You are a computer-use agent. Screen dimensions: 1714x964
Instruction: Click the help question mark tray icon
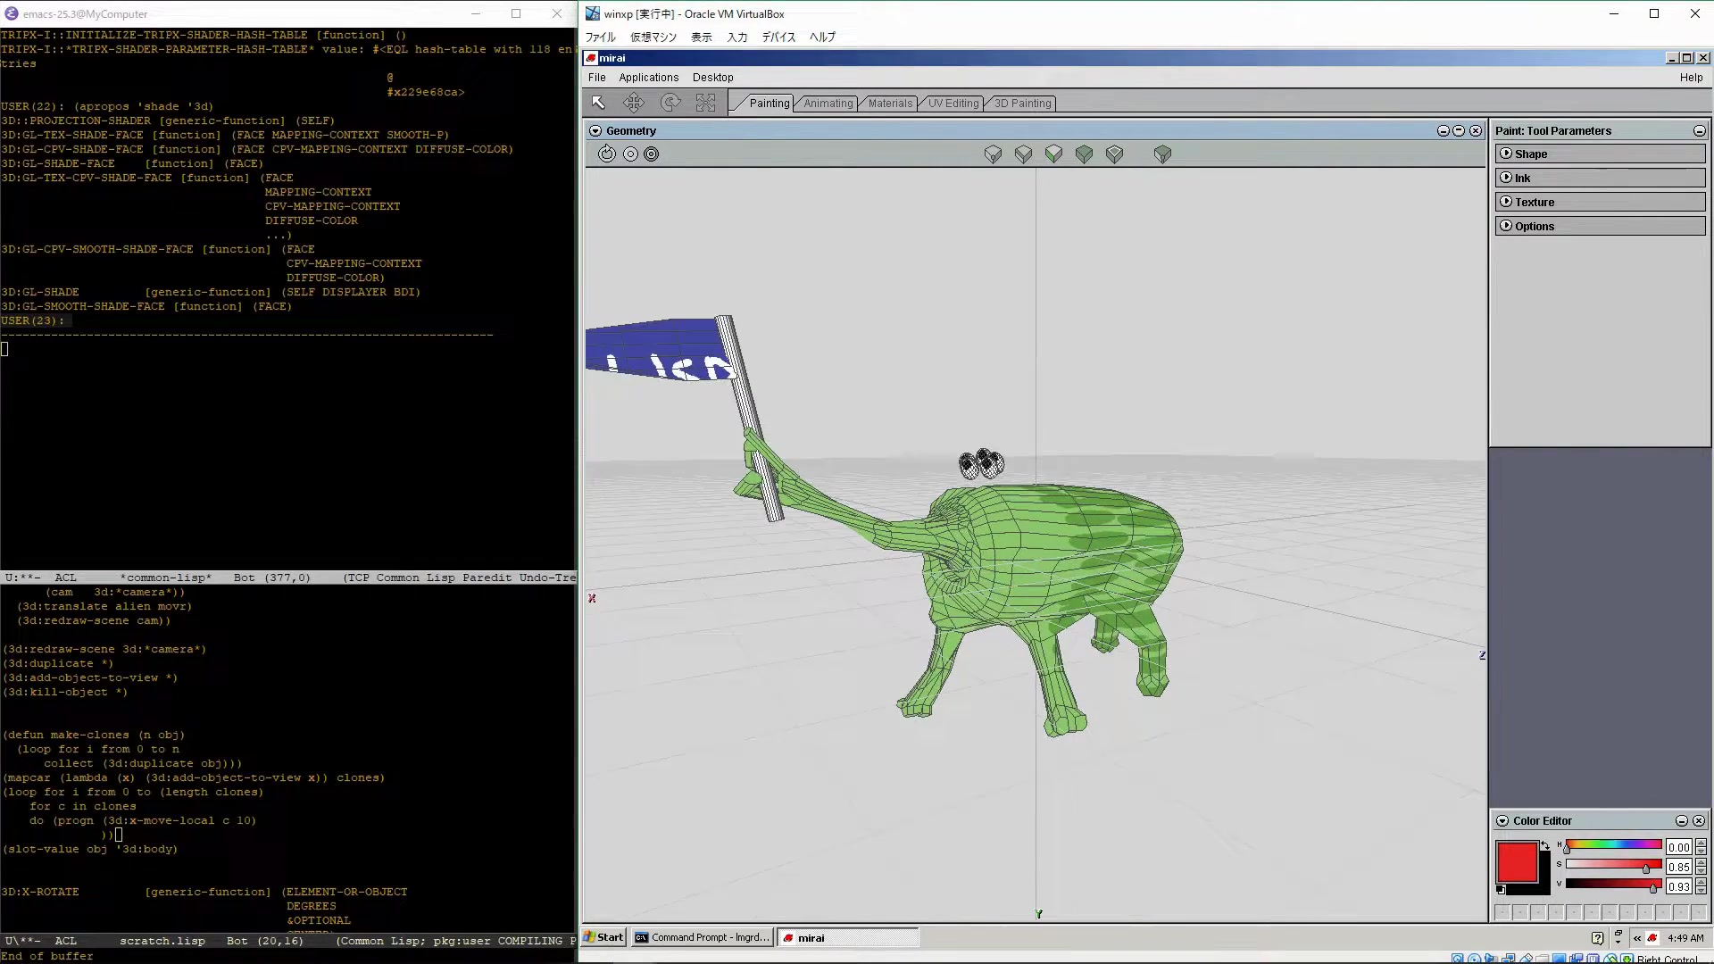click(x=1597, y=938)
